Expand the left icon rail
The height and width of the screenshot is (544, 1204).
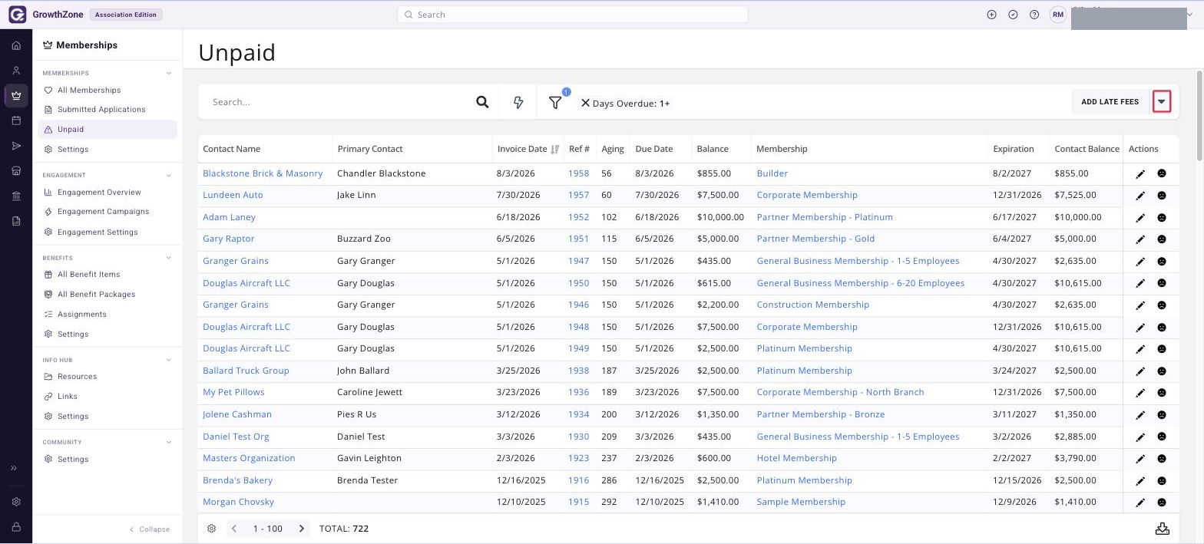pos(14,468)
